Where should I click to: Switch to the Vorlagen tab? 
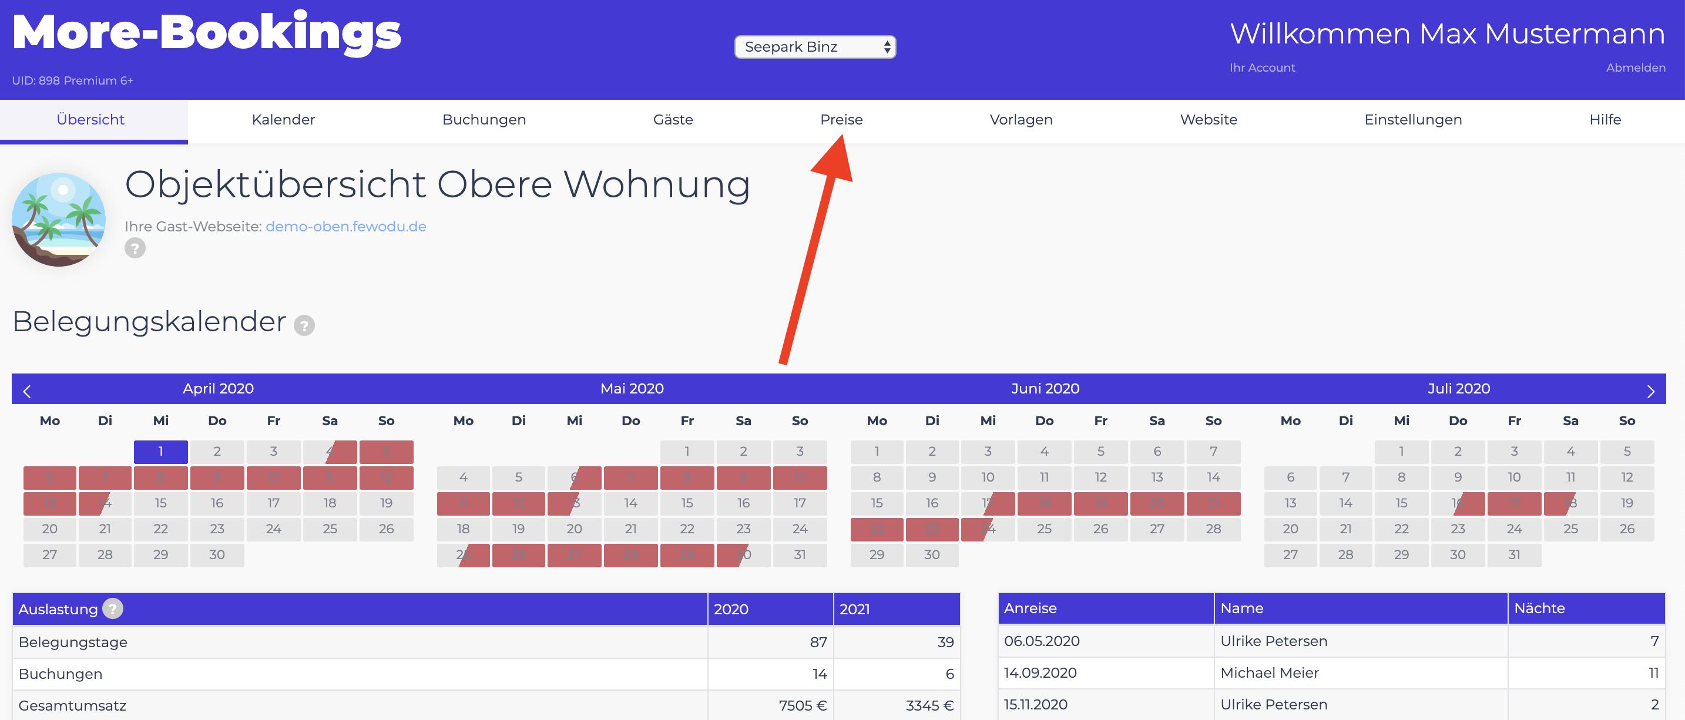tap(1021, 120)
